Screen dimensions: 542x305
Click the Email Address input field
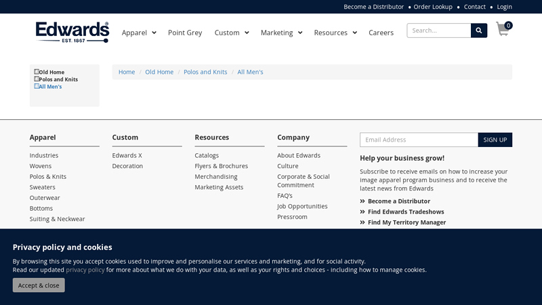(x=419, y=140)
